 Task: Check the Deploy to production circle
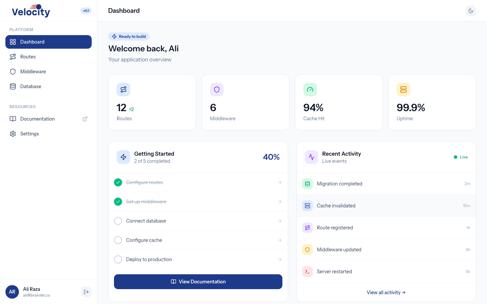(x=118, y=259)
